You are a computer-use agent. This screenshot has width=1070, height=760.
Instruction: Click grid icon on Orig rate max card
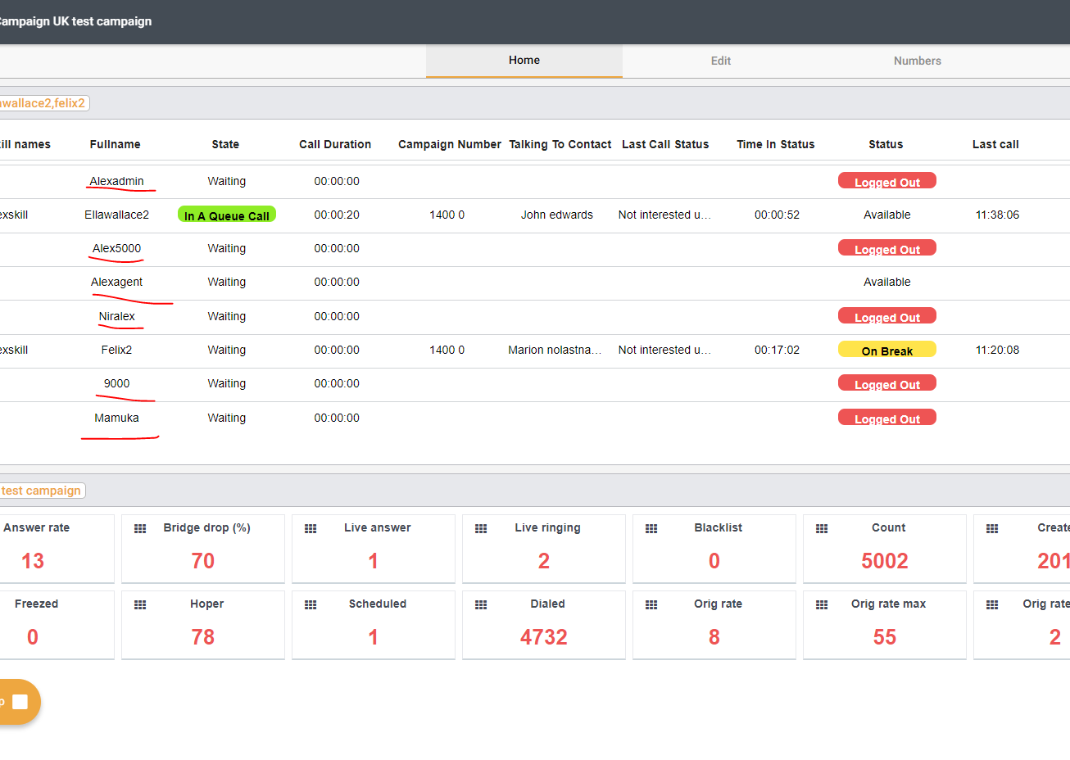tap(822, 605)
